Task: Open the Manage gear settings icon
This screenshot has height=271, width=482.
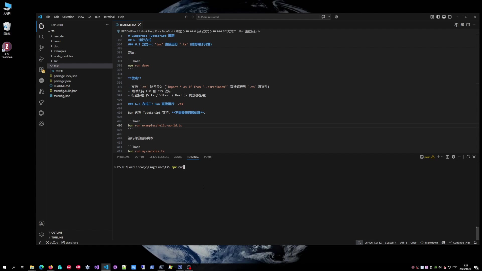Action: [41, 234]
